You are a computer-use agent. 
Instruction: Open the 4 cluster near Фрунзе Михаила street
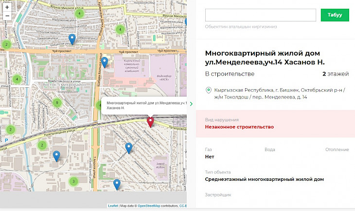coord(80,13)
